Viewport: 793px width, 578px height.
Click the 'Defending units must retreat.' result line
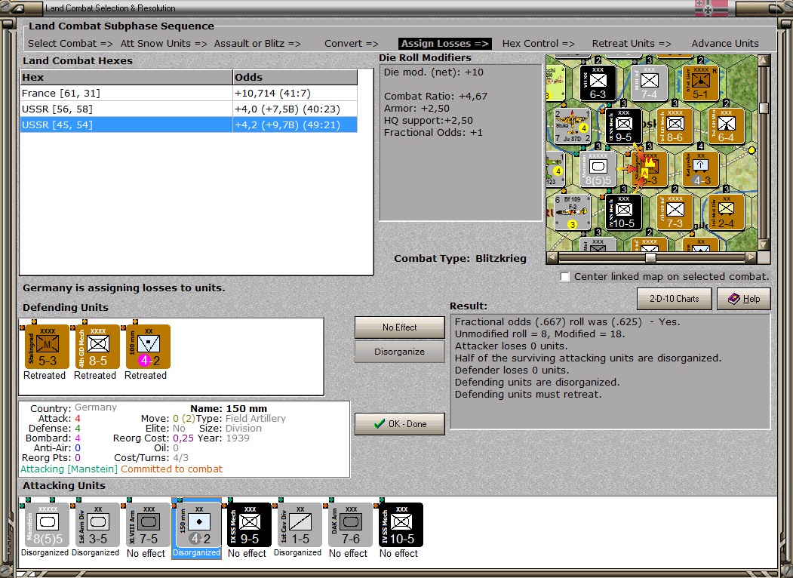click(x=528, y=395)
